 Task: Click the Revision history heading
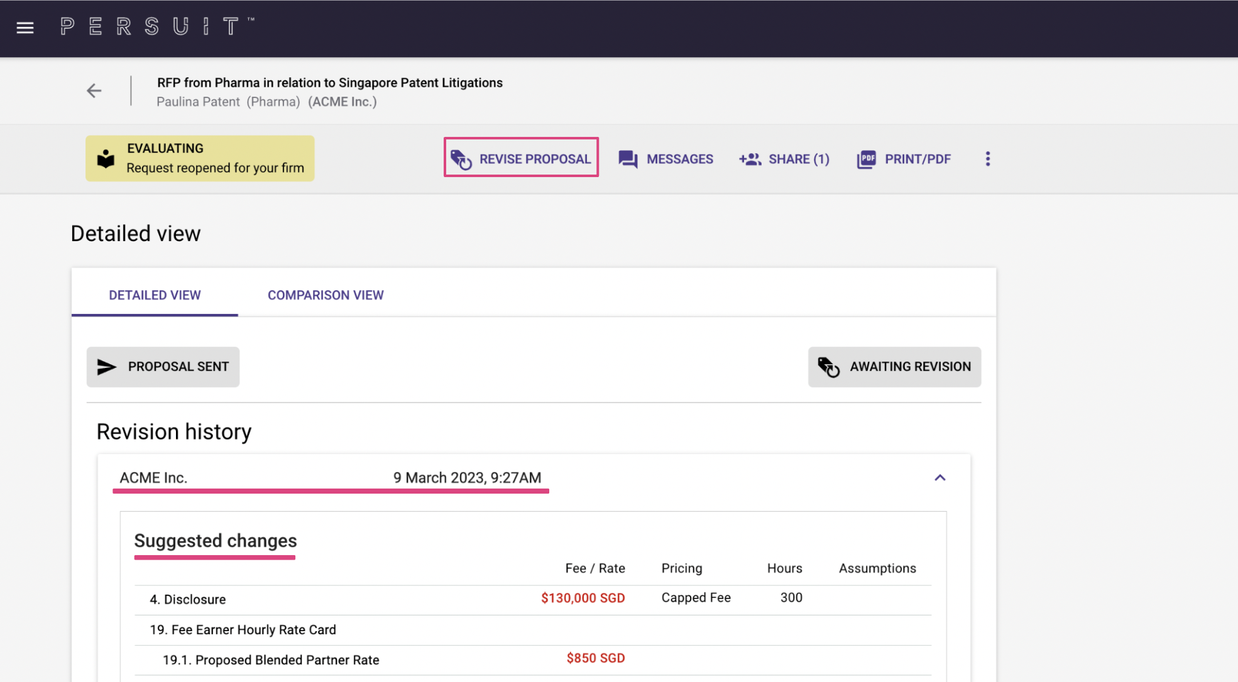tap(174, 432)
